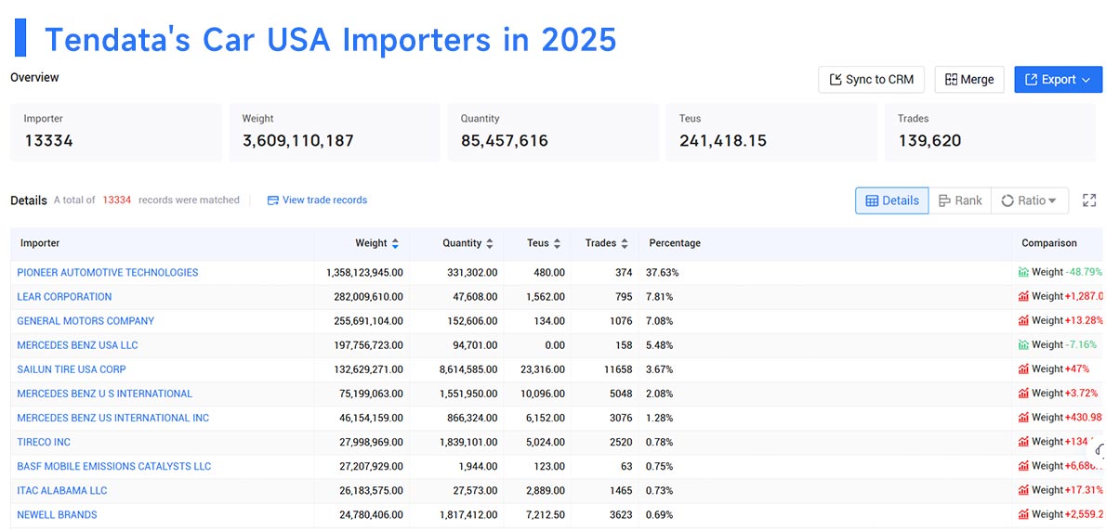1106x530 pixels.
Task: Open PIONEER AUTOMOTIVE TECHNOLOGIES importer link
Action: click(108, 273)
